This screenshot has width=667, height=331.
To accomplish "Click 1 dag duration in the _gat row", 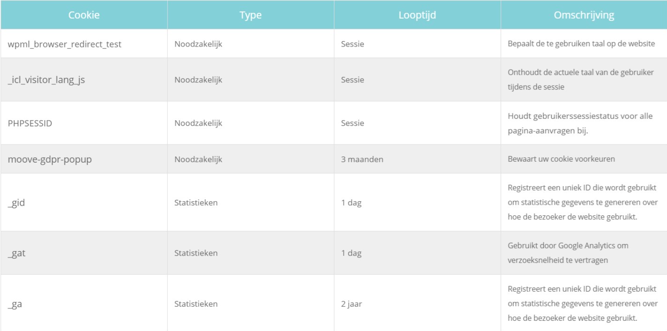I will pos(351,253).
